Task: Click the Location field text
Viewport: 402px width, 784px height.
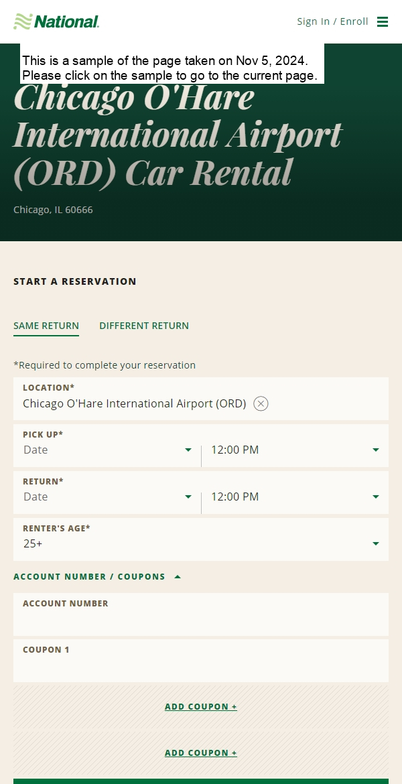Action: click(135, 403)
